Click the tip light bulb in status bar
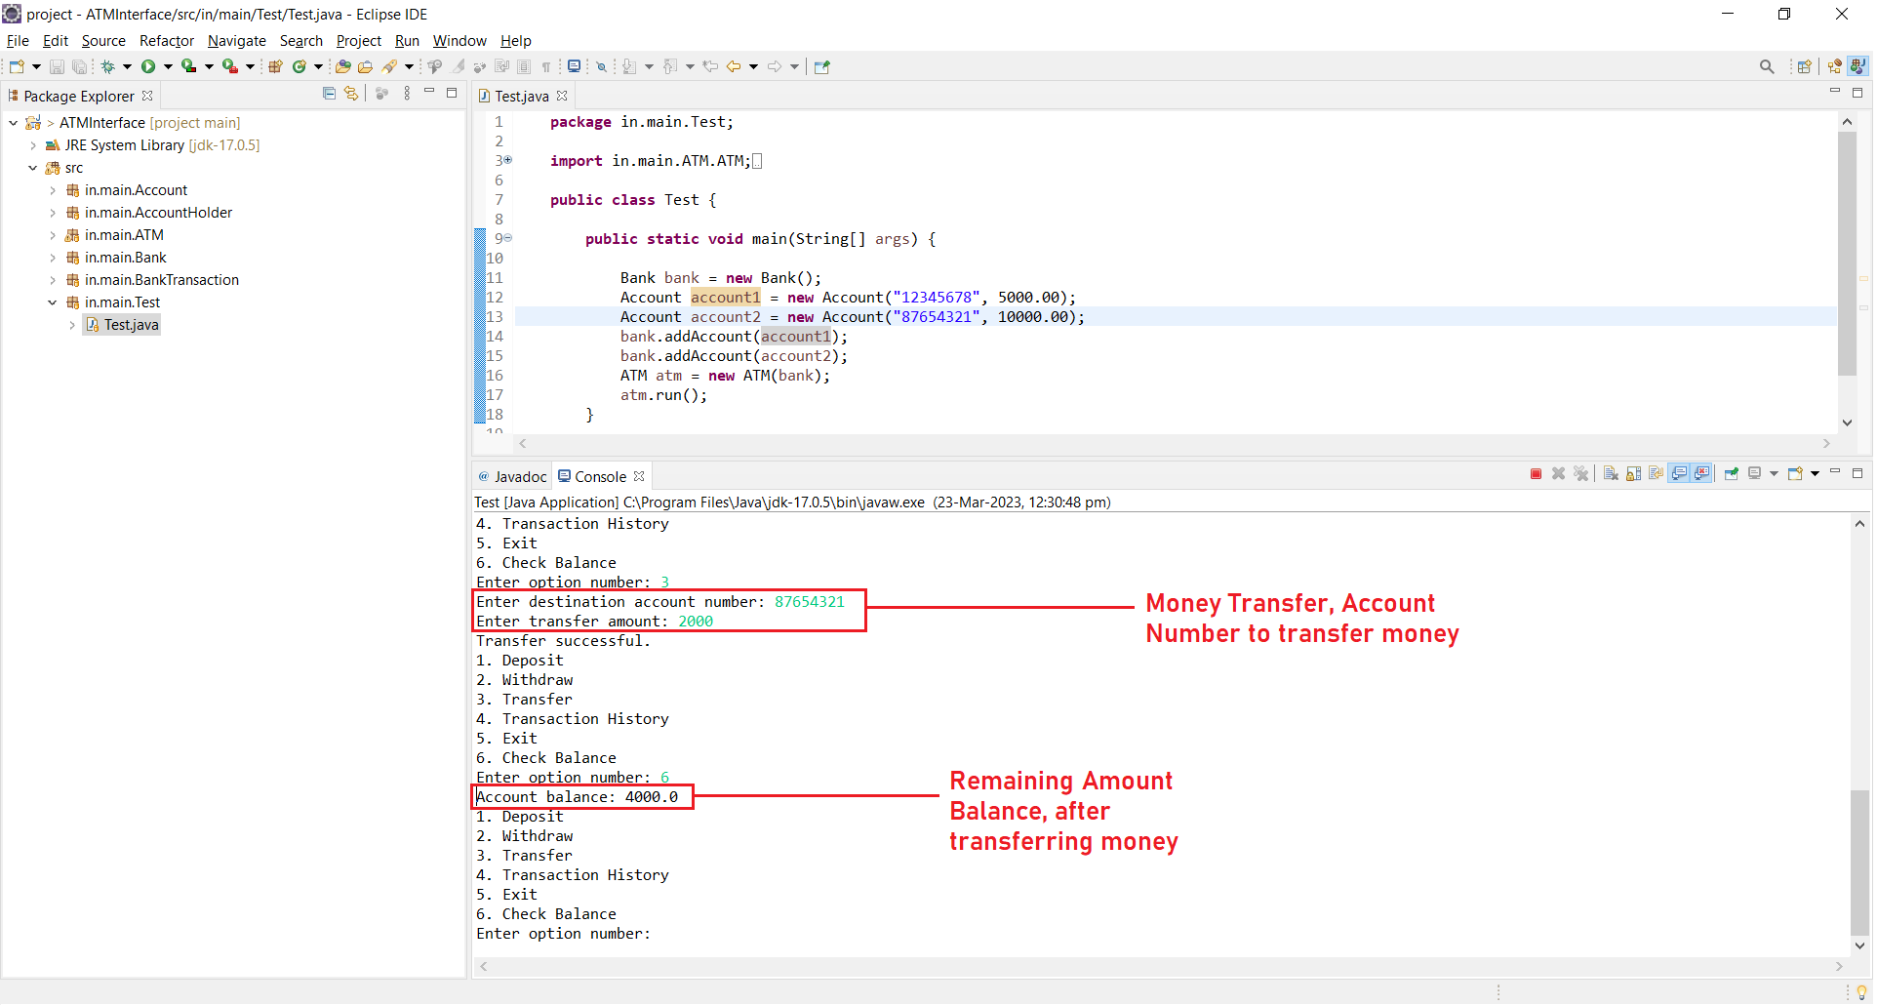Image resolution: width=1877 pixels, height=1005 pixels. tap(1861, 992)
